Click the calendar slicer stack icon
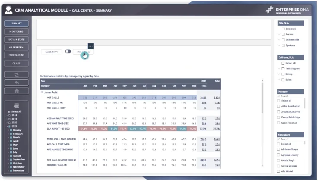Screen dimensions: 318x181 16,106
